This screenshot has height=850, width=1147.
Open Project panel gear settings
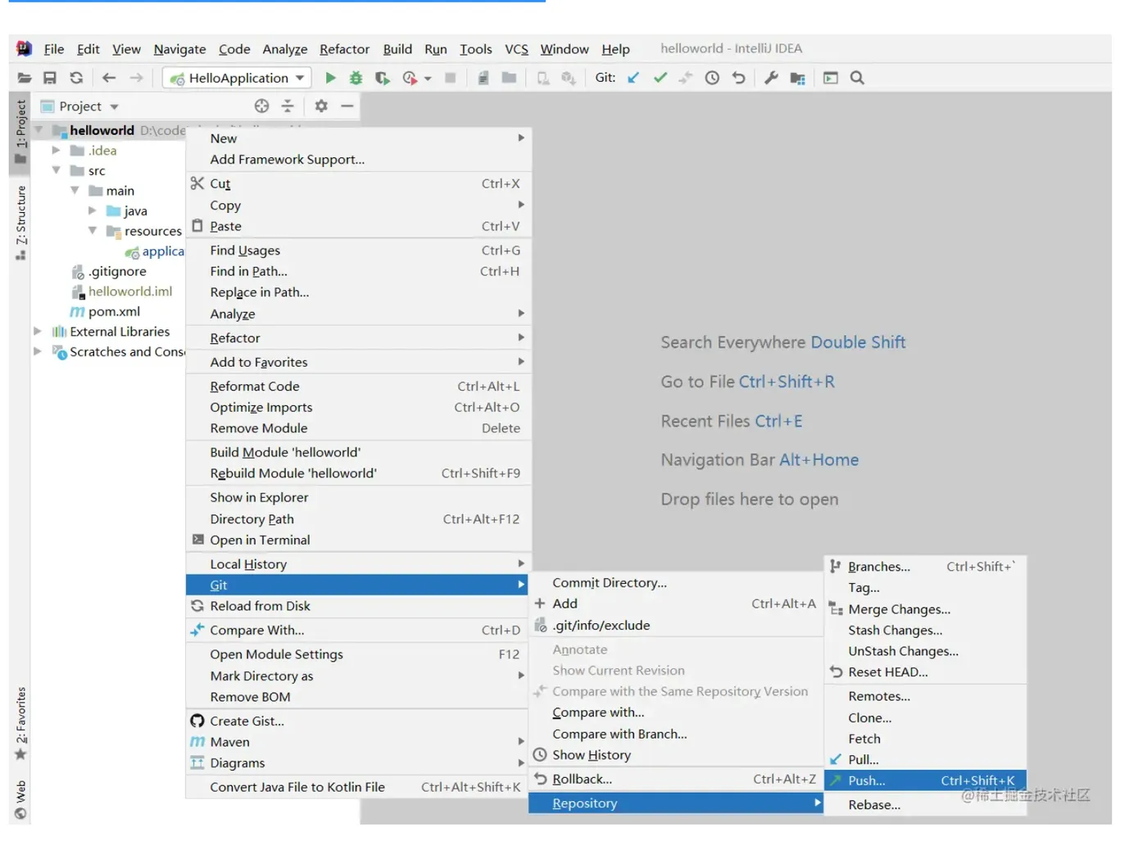321,106
